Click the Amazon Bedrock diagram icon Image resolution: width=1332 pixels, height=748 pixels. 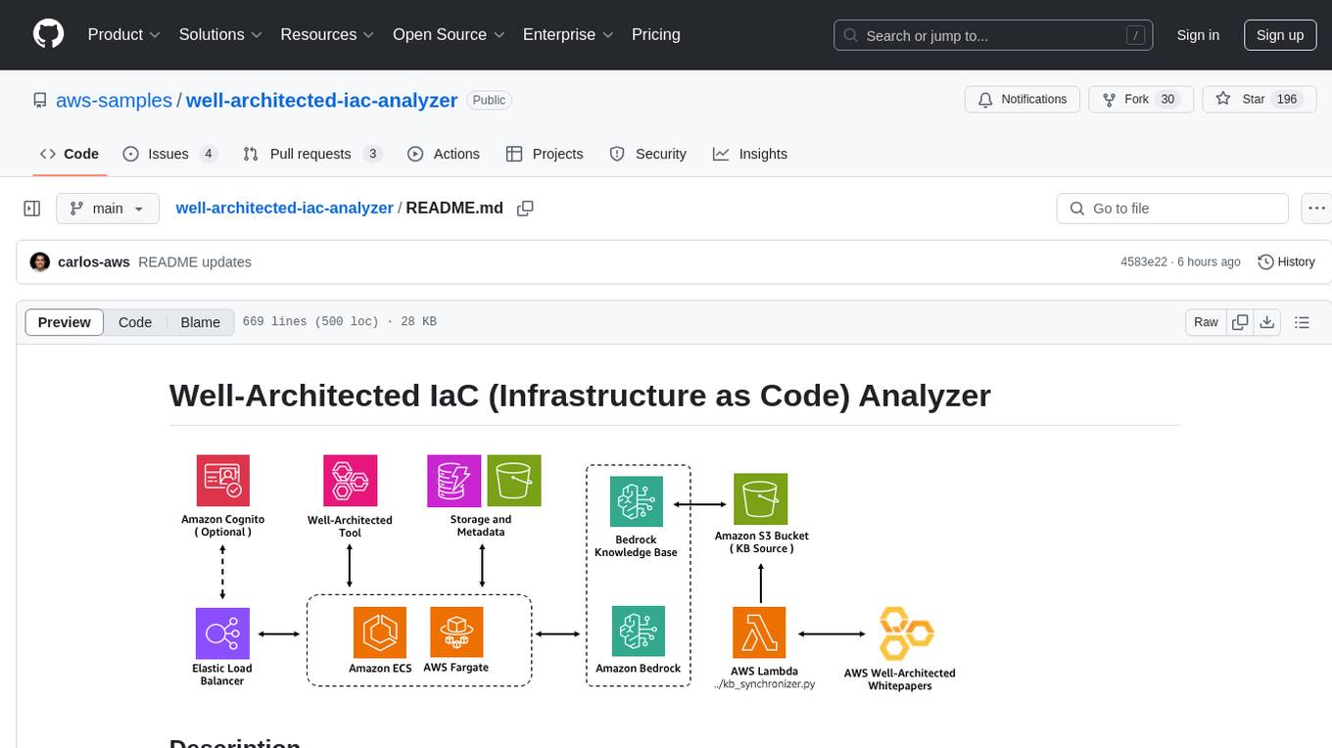click(638, 632)
